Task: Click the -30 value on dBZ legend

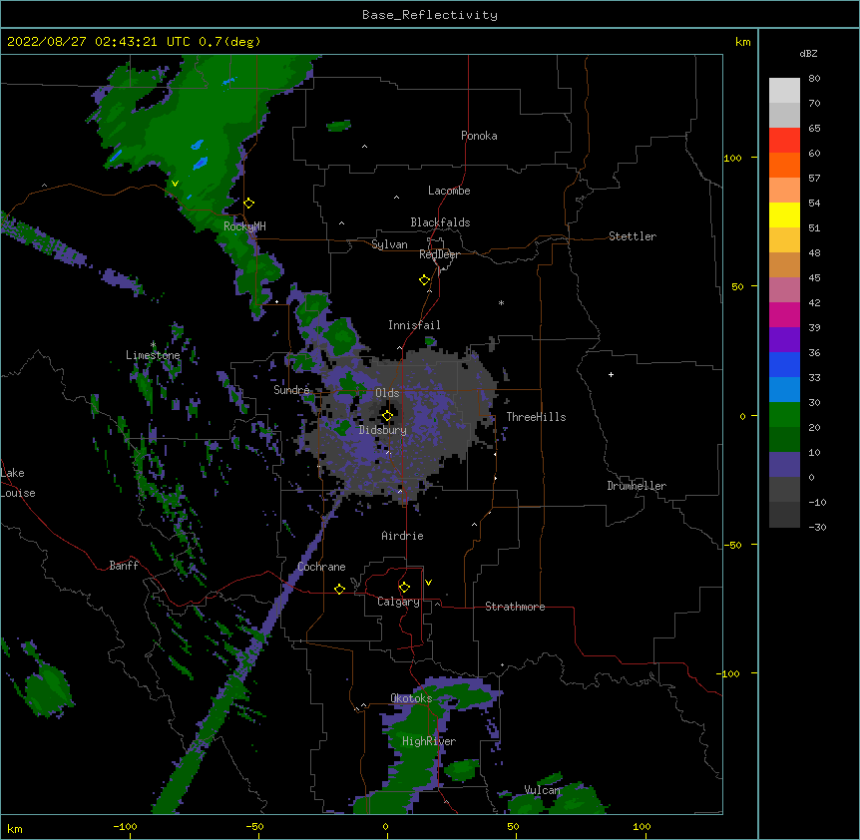Action: coord(817,527)
